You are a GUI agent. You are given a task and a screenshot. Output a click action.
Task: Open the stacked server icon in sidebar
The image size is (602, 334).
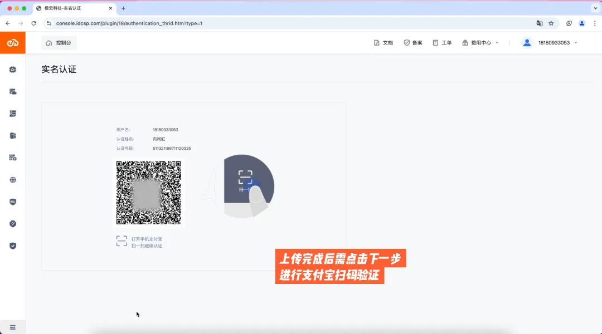click(x=13, y=114)
